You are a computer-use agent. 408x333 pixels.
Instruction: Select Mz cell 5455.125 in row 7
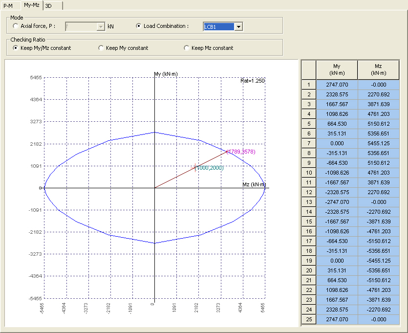378,143
